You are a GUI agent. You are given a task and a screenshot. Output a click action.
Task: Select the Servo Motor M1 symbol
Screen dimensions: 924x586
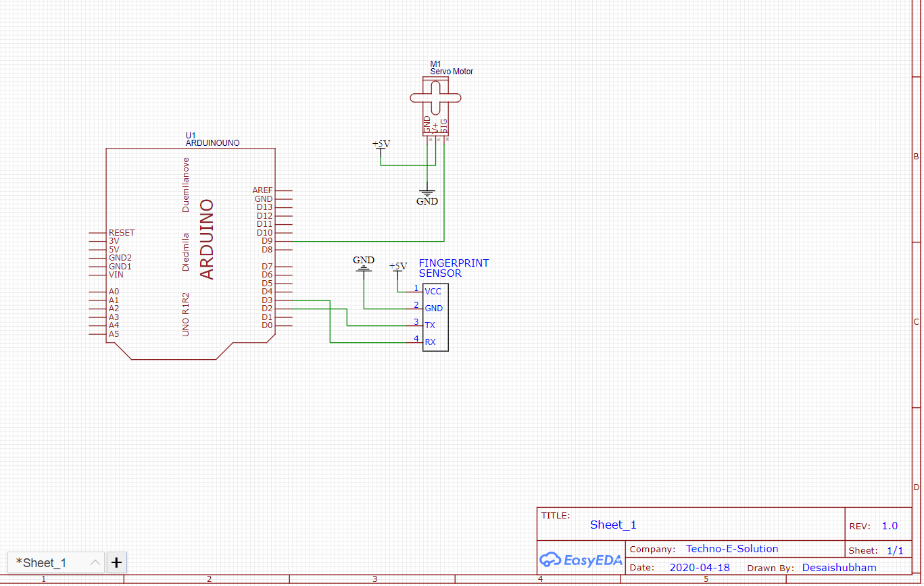pos(435,98)
